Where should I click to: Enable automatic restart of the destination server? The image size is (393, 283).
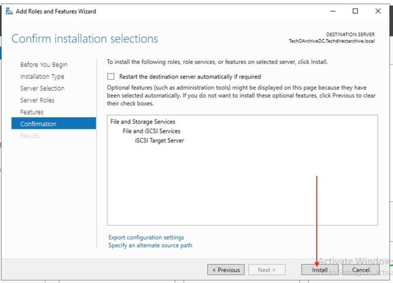(111, 76)
